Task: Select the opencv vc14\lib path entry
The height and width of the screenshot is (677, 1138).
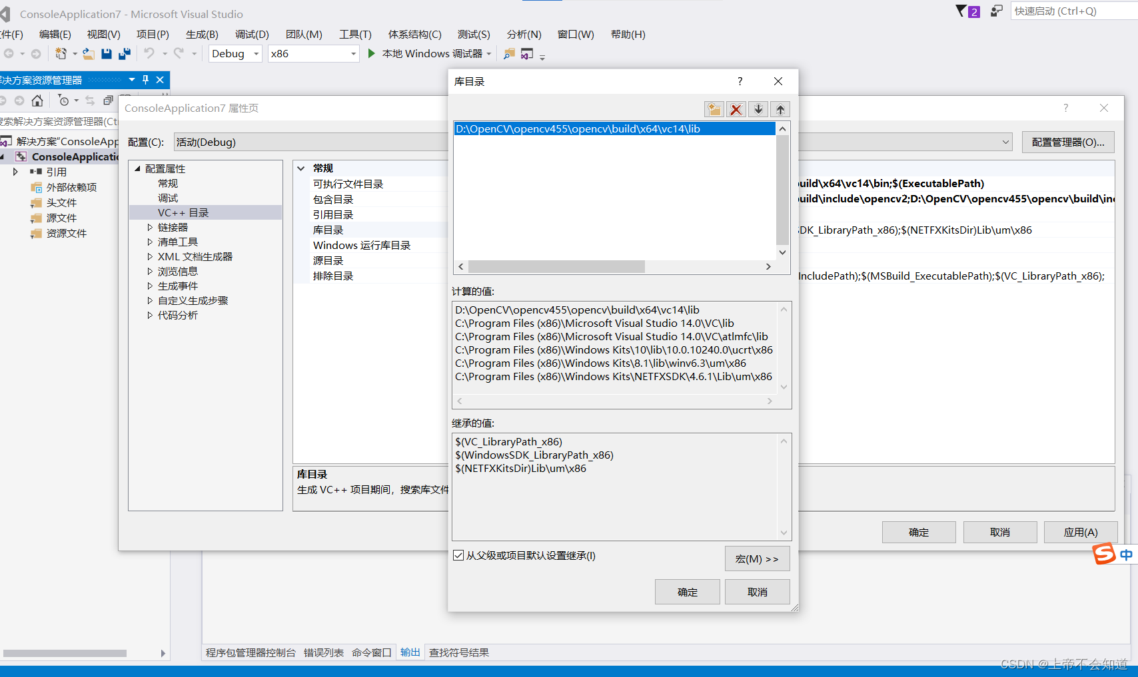Action: tap(614, 128)
